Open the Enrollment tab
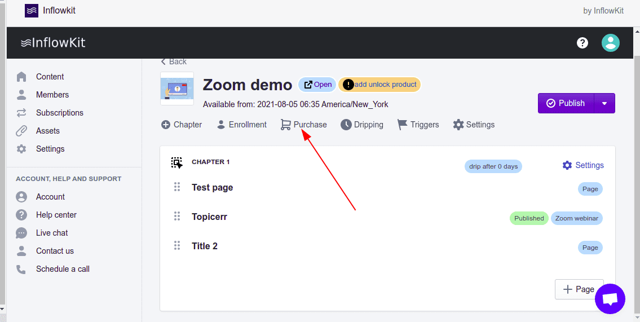 242,125
